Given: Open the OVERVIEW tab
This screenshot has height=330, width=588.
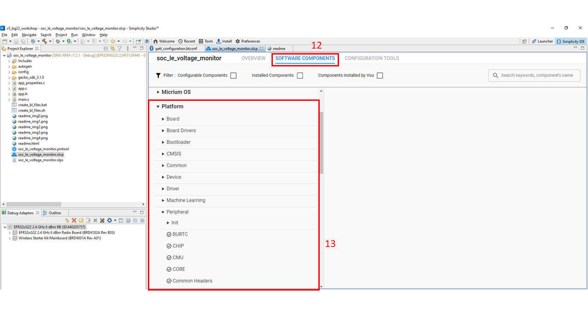Looking at the screenshot, I should (254, 58).
